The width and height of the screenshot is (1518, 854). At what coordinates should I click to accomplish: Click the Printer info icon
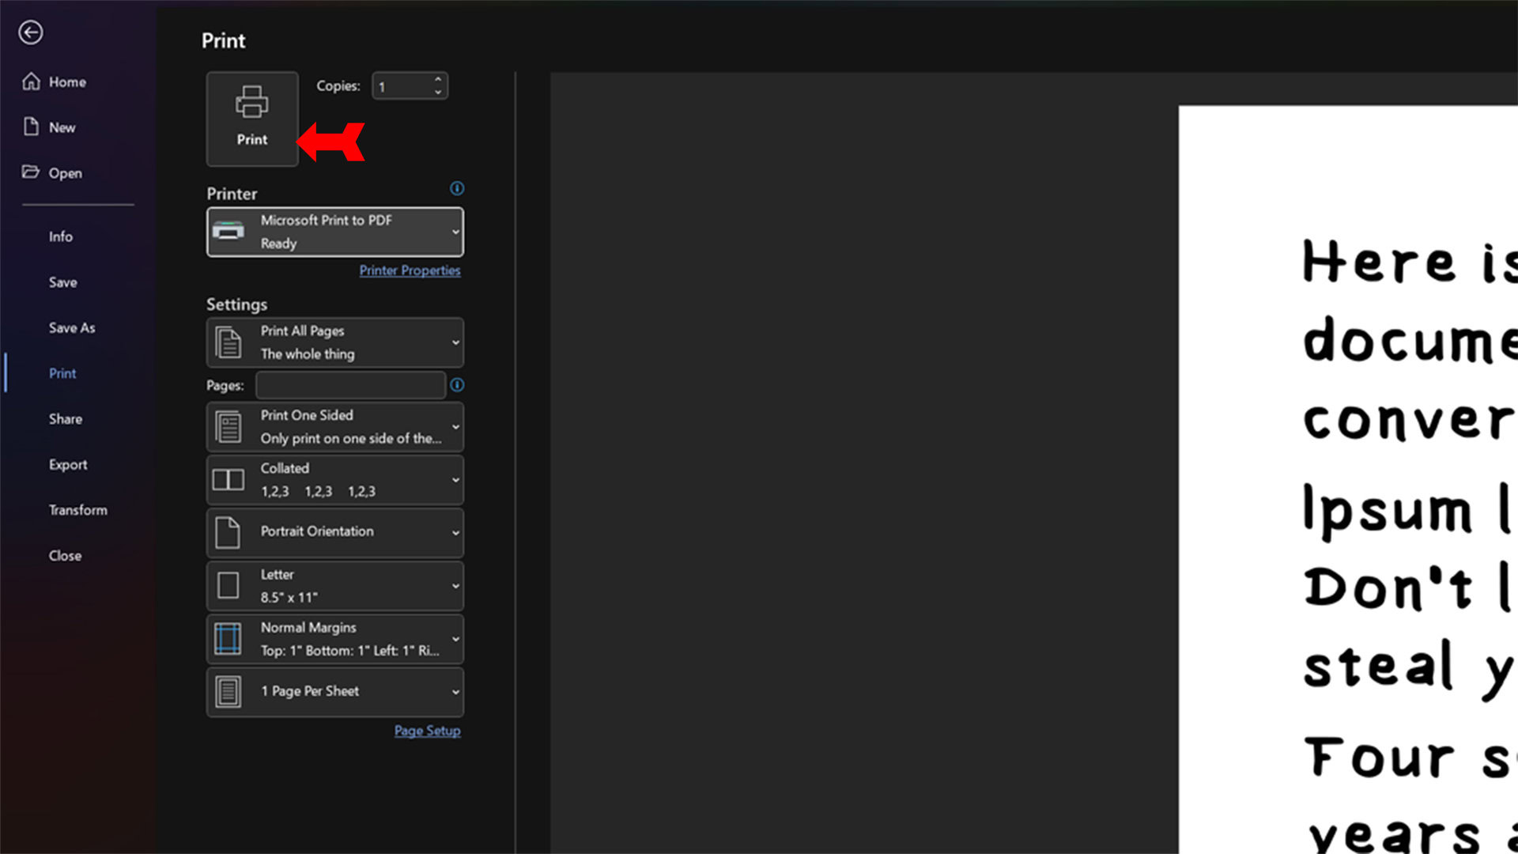[457, 188]
